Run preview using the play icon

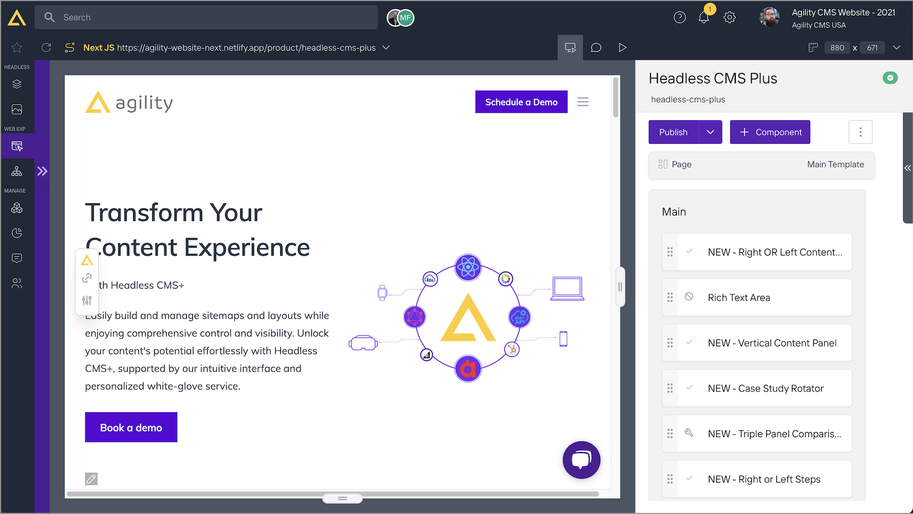click(x=622, y=47)
